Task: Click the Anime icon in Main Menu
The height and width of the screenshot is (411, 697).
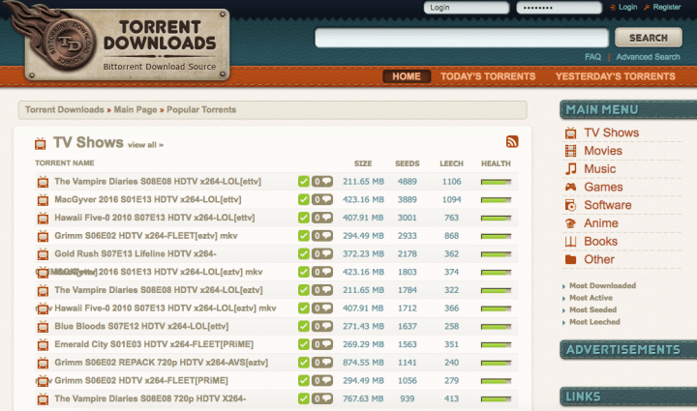Action: (571, 223)
